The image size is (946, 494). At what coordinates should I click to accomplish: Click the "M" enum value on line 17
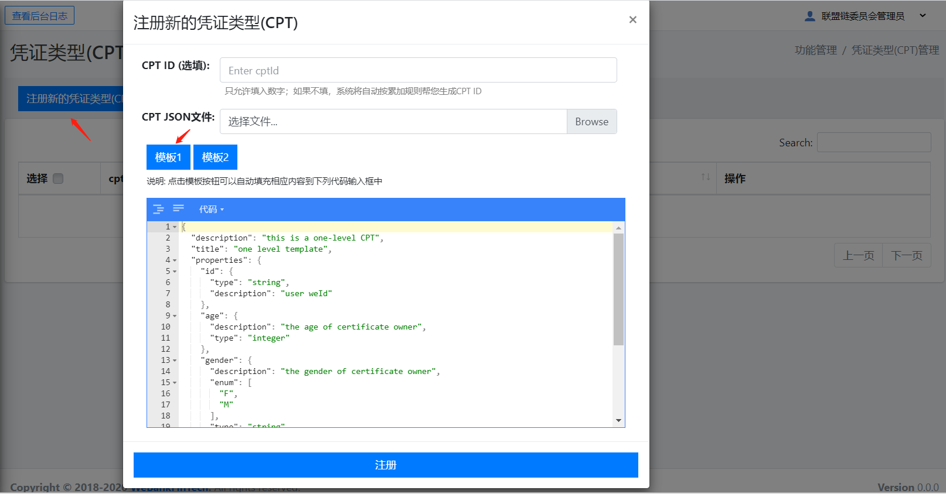[226, 405]
